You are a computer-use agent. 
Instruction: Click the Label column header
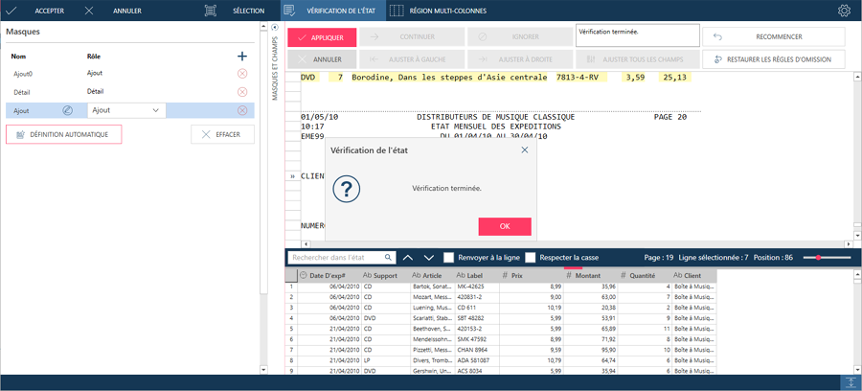tap(477, 275)
